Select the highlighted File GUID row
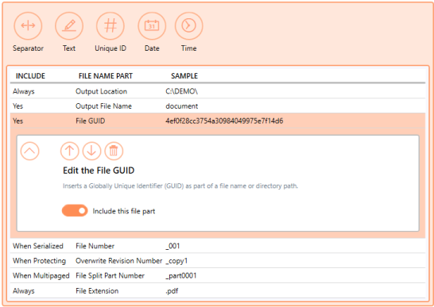 [218, 121]
